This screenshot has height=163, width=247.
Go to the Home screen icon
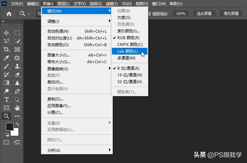pyautogui.click(x=9, y=14)
